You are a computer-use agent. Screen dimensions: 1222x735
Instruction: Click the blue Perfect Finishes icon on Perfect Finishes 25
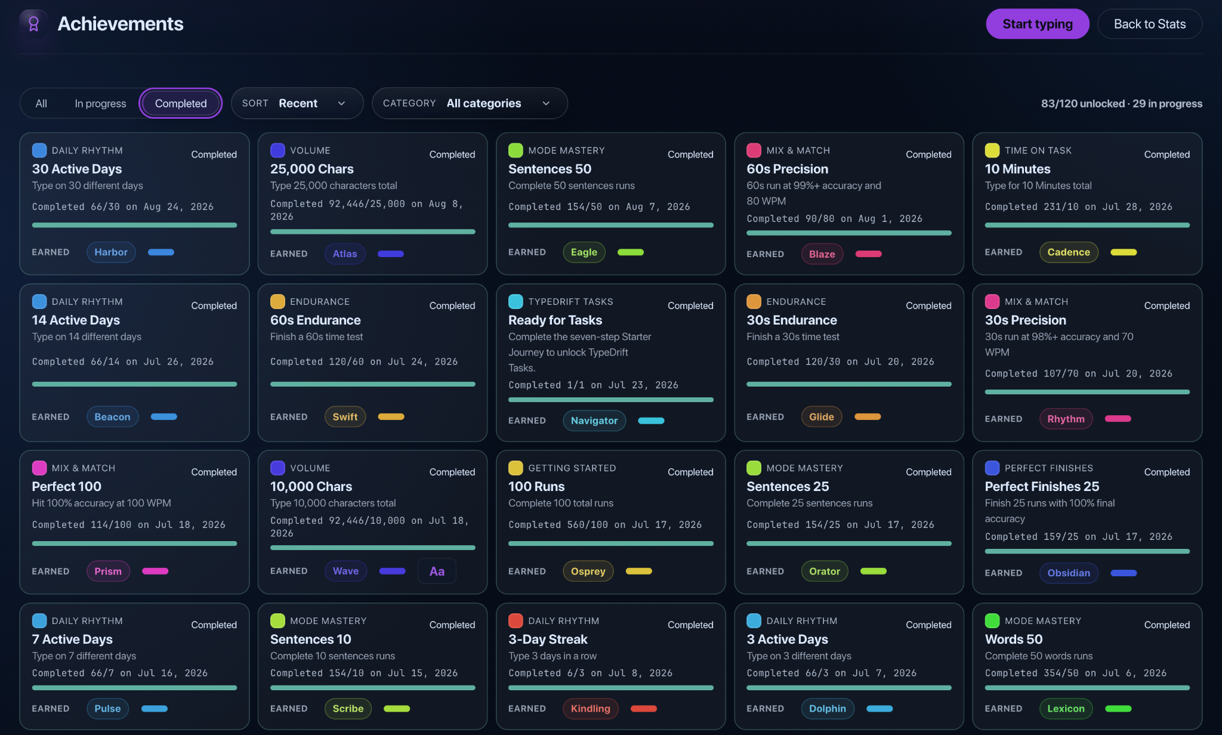click(992, 468)
